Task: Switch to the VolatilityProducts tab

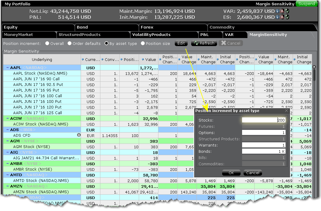Action: (x=164, y=35)
